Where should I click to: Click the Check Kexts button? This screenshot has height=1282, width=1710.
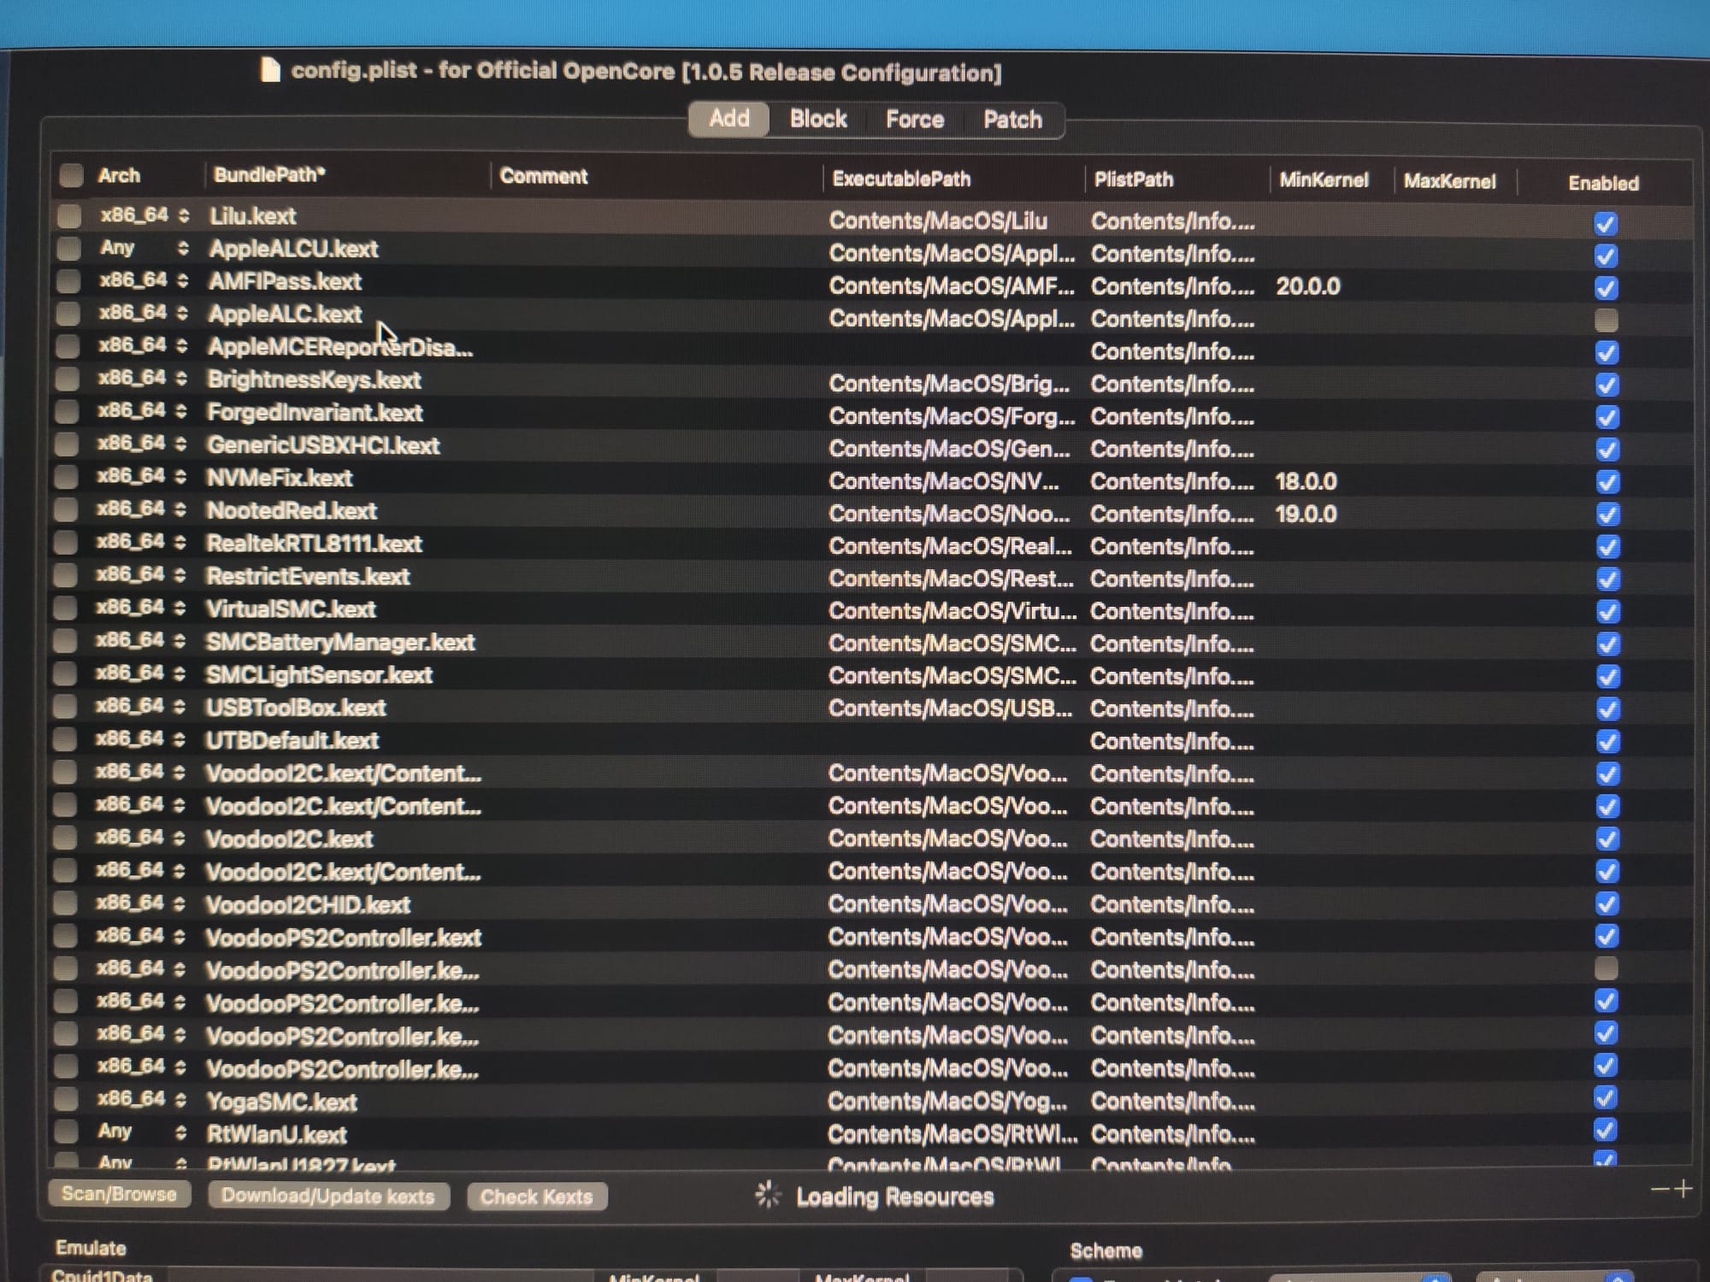point(536,1197)
